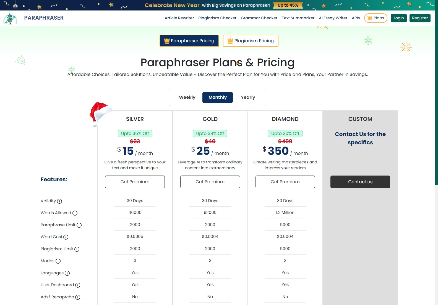Open info icon next to Plagiarism Limit
Viewport: 438px width, 305px height.
coord(77,249)
